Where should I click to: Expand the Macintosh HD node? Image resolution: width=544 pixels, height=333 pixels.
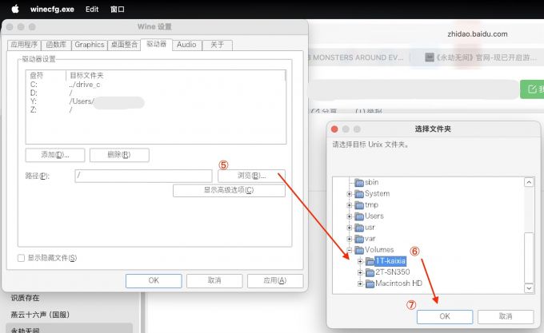pos(360,283)
